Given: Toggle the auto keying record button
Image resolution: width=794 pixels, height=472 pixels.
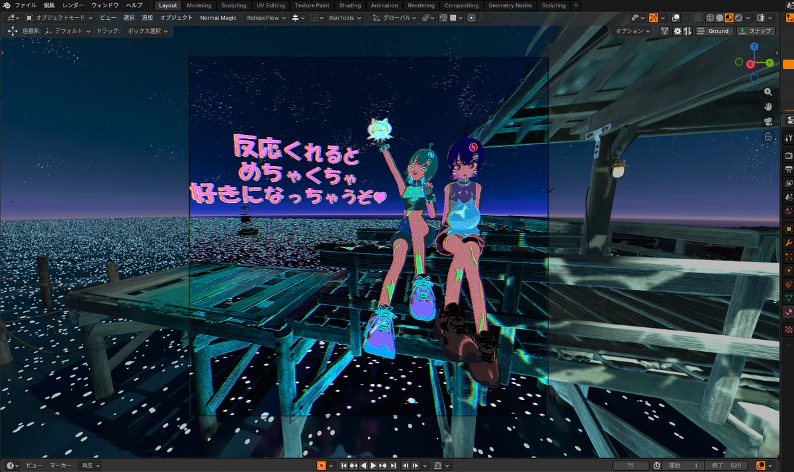Looking at the screenshot, I should click(322, 465).
